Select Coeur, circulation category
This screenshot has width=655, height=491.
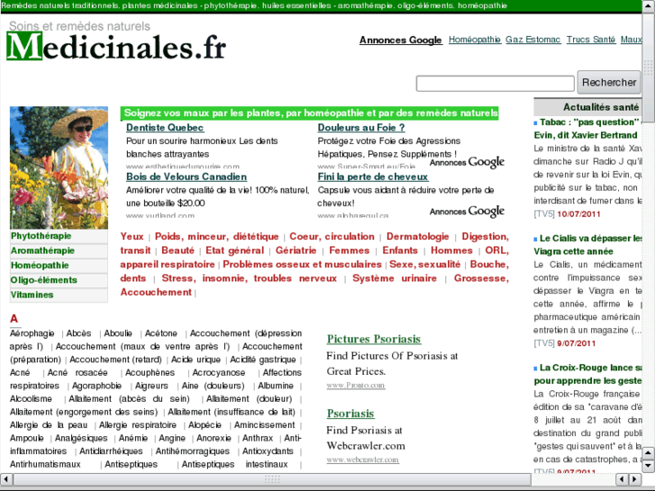(x=332, y=237)
